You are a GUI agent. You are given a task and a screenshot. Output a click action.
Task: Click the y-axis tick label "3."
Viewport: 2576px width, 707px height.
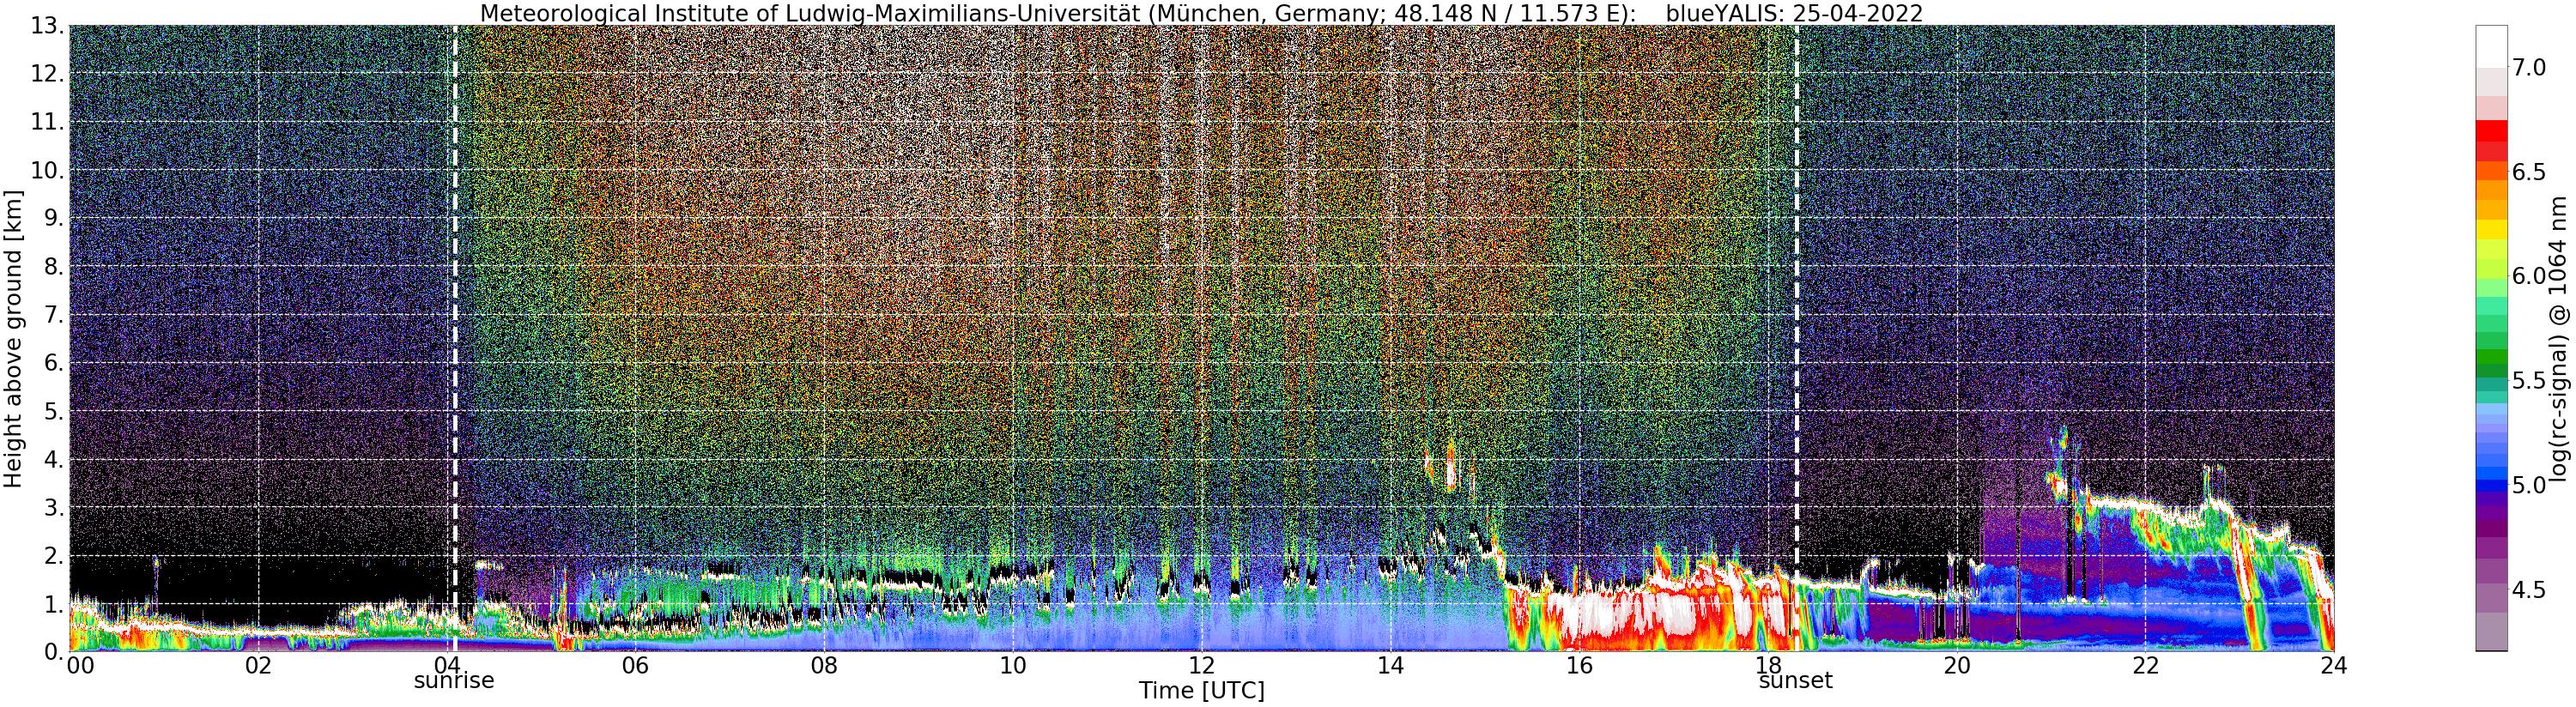click(x=52, y=507)
